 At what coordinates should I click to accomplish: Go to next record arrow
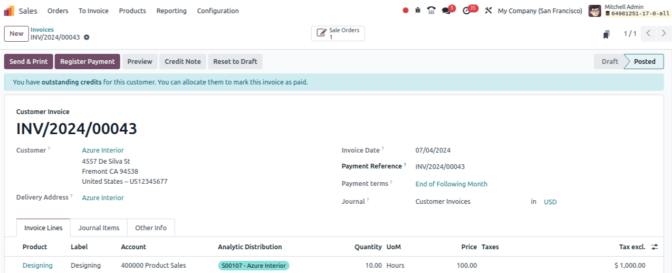pyautogui.click(x=664, y=34)
